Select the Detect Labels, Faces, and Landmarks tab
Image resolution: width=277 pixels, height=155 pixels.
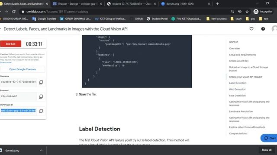pos(23,4)
